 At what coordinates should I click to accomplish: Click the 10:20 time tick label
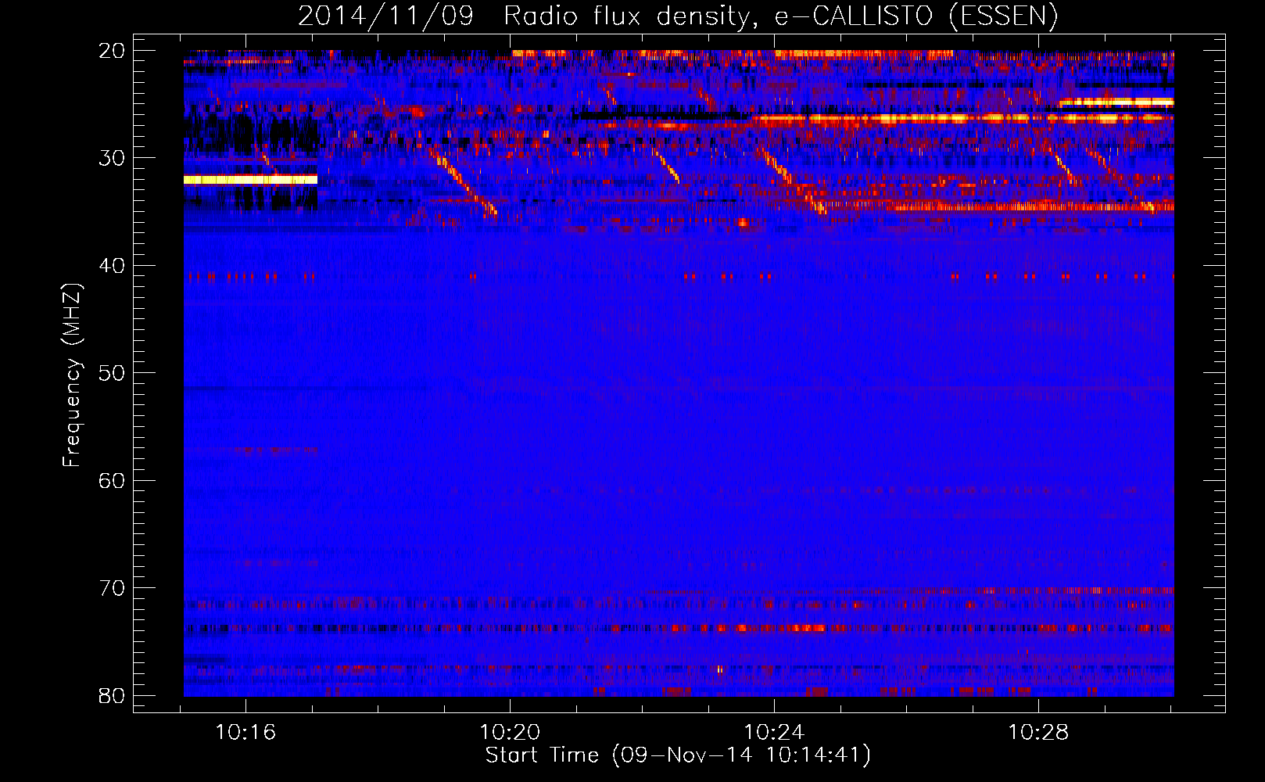[x=510, y=733]
